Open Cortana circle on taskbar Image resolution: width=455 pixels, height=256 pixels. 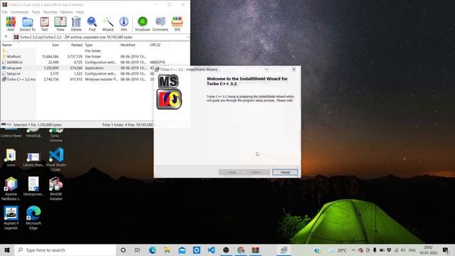[x=123, y=250]
